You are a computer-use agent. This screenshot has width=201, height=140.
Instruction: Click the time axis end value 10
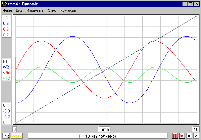point(196,129)
